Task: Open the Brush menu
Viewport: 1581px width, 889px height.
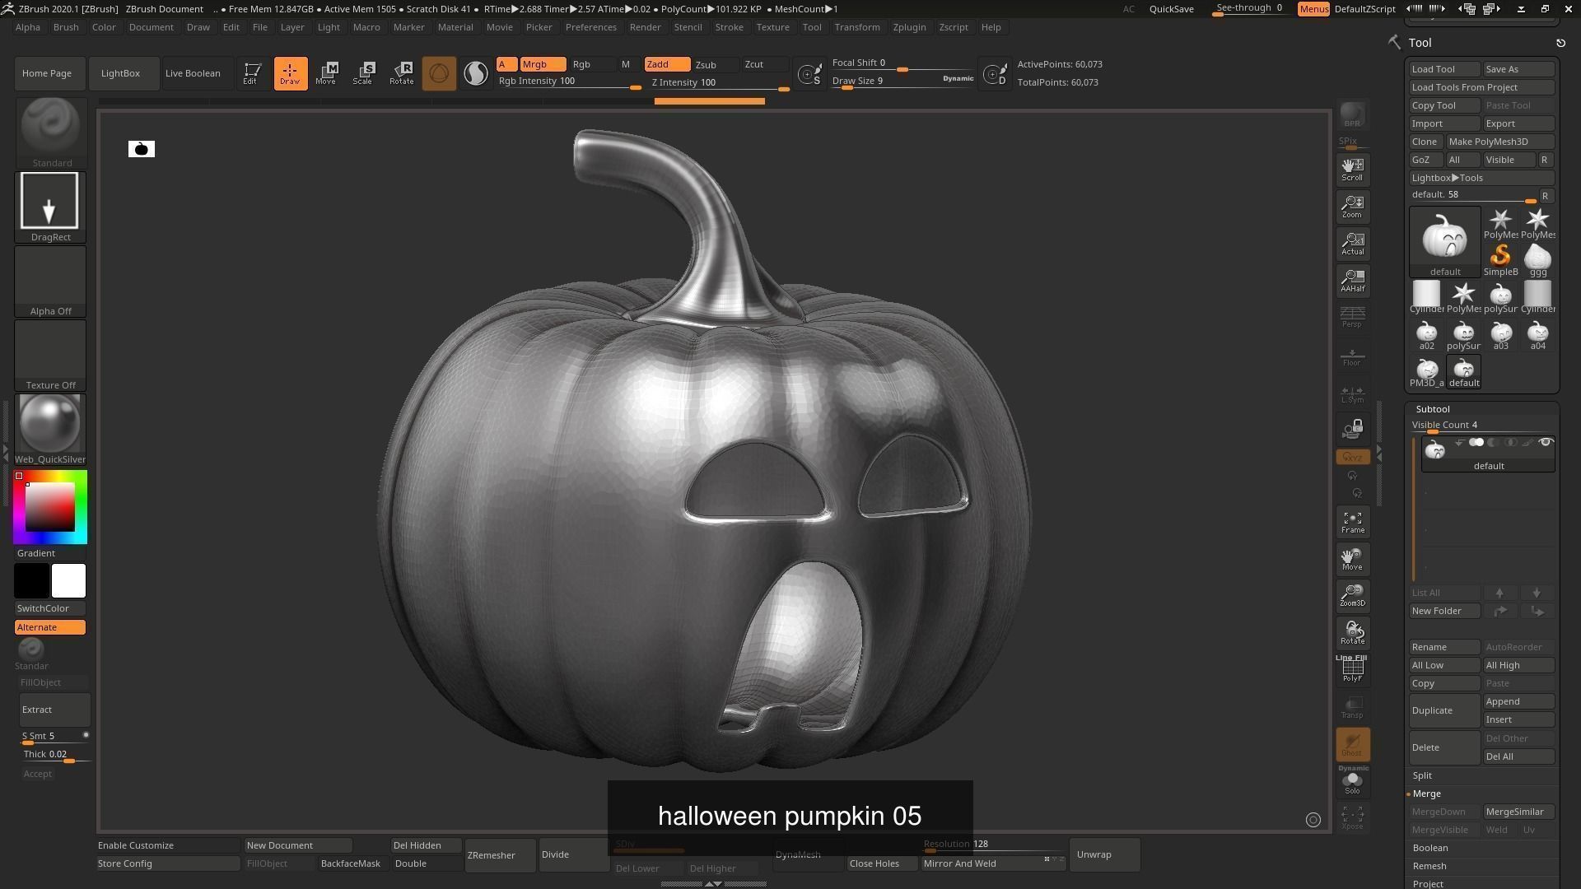Action: 66,27
